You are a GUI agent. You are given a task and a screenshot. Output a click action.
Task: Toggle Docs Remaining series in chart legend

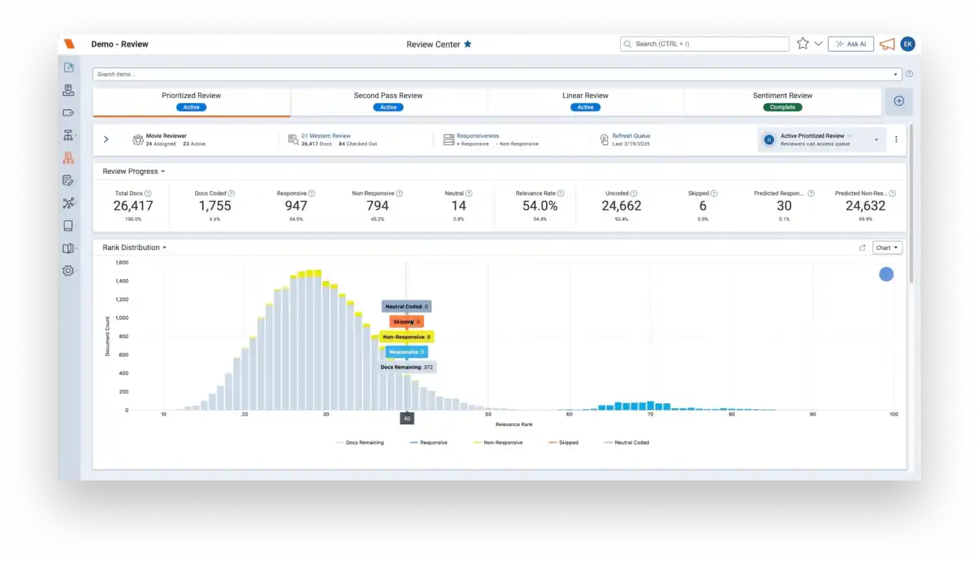point(360,443)
